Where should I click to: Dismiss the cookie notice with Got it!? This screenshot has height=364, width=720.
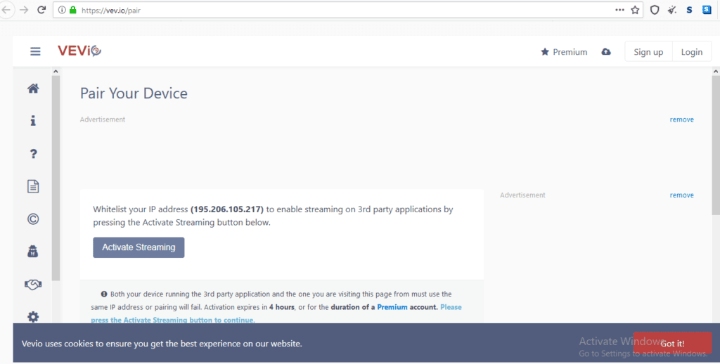pos(671,343)
